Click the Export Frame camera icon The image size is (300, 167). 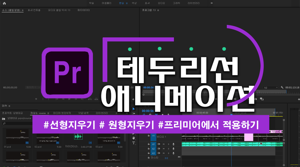255,99
